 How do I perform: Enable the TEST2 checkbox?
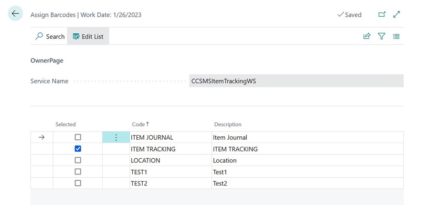(78, 183)
